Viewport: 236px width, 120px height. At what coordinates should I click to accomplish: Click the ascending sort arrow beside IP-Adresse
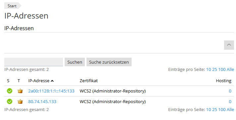click(52, 81)
